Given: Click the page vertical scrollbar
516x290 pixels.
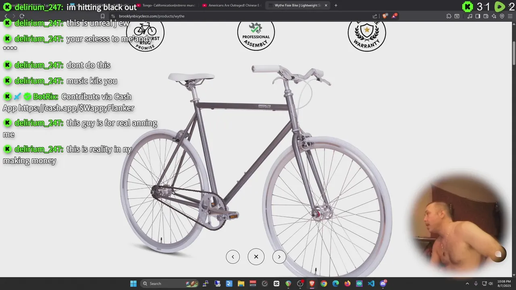Looking at the screenshot, I should coord(514,52).
